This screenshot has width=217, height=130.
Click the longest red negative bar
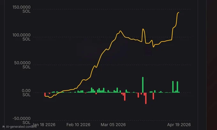146,98
